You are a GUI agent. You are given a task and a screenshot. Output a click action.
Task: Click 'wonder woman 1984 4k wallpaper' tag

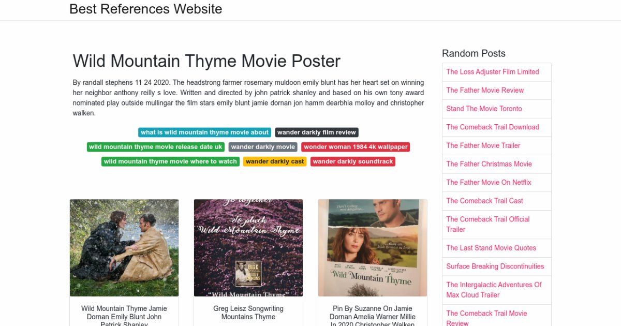coord(356,147)
